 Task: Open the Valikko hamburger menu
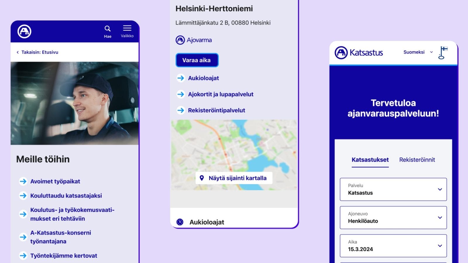tap(127, 28)
